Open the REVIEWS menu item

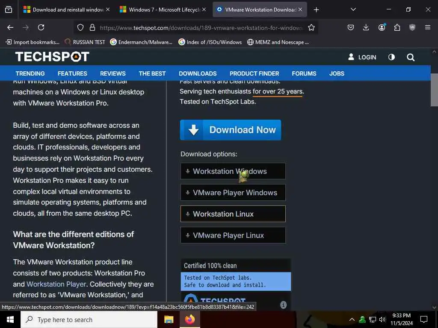coord(113,73)
